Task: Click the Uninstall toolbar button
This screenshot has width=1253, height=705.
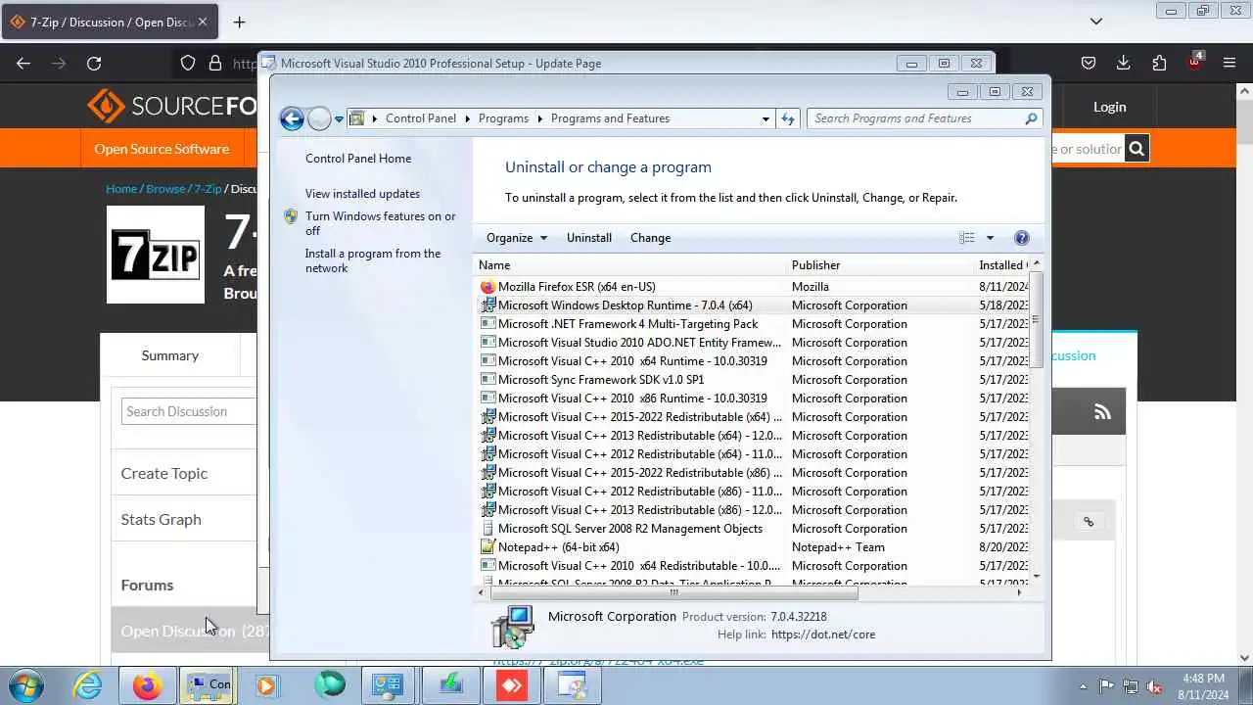Action: pos(589,238)
